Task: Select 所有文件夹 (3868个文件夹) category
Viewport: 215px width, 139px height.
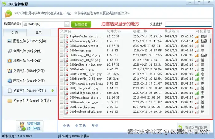Action: tap(29, 101)
